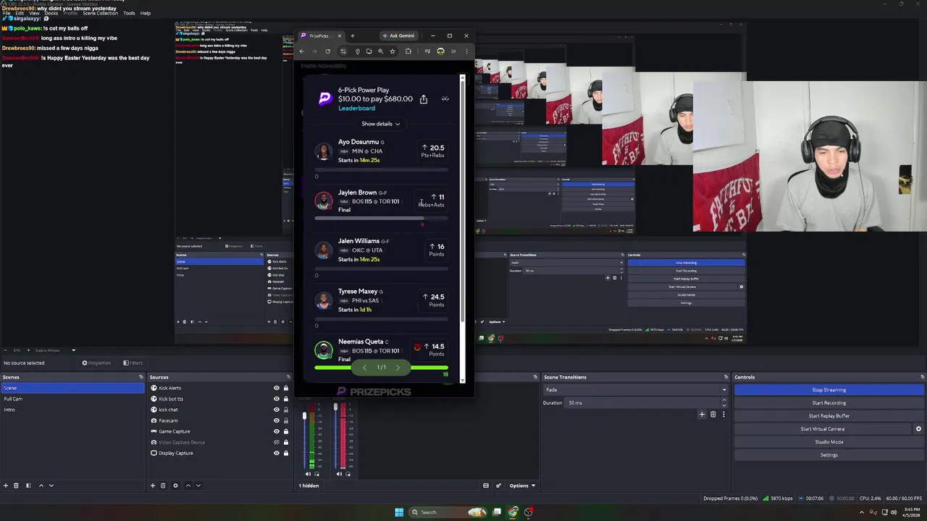Hide the Display Capture source
The width and height of the screenshot is (927, 521).
276,453
